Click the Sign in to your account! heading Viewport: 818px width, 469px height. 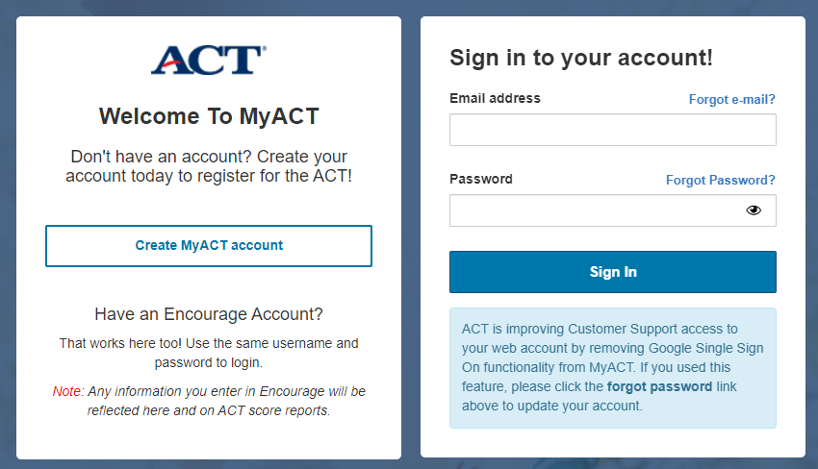tap(581, 58)
